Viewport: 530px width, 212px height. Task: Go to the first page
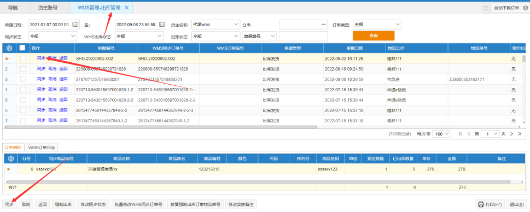tap(461, 134)
